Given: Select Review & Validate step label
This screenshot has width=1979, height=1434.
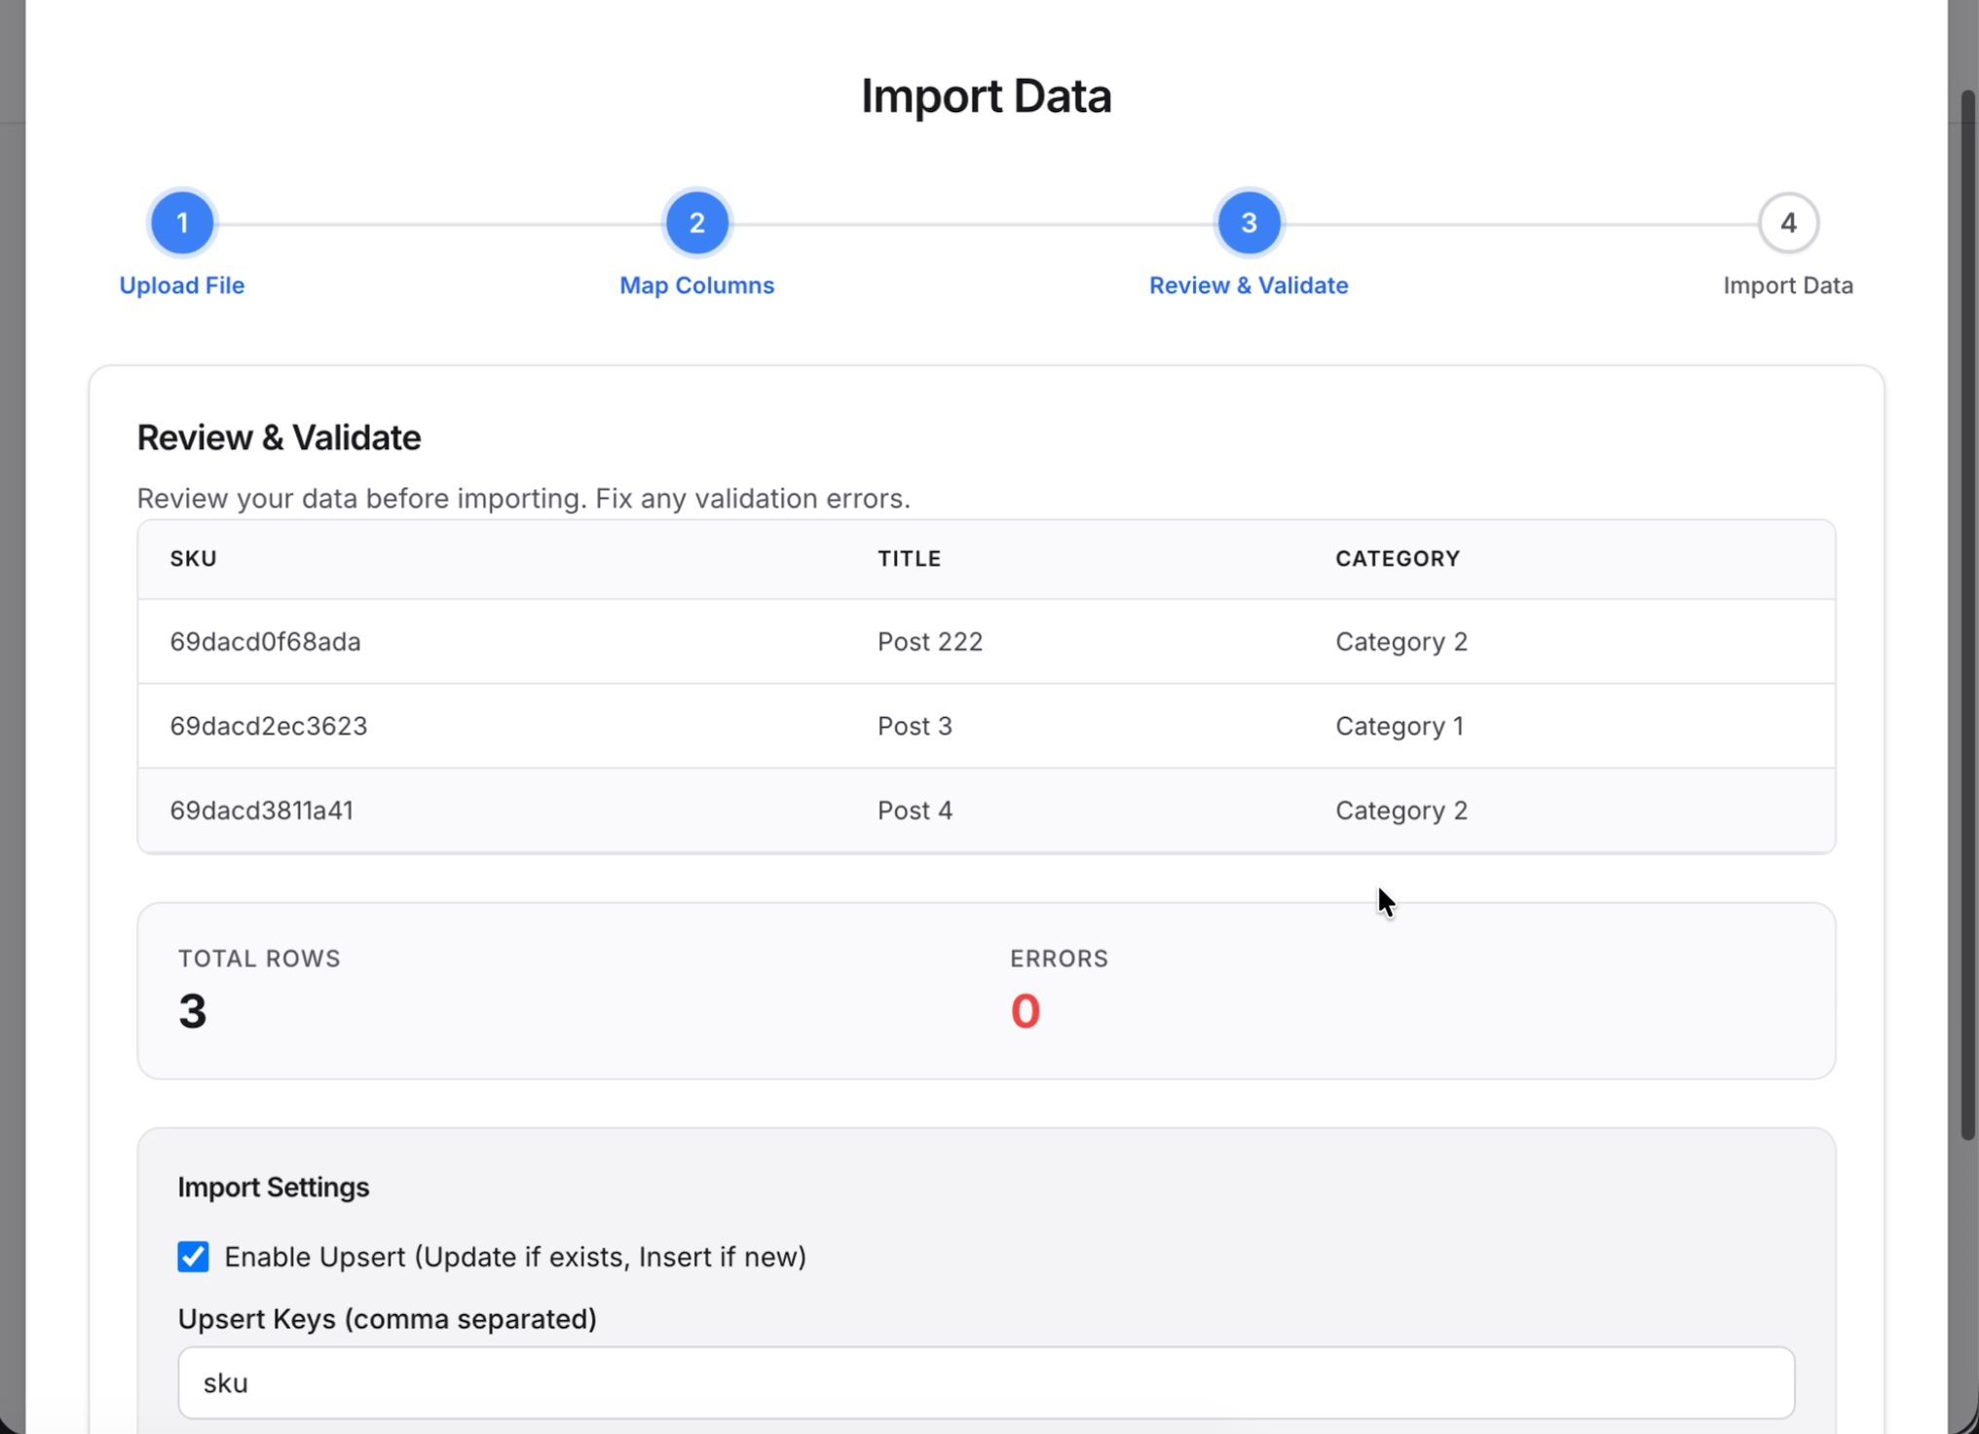Looking at the screenshot, I should (1249, 285).
